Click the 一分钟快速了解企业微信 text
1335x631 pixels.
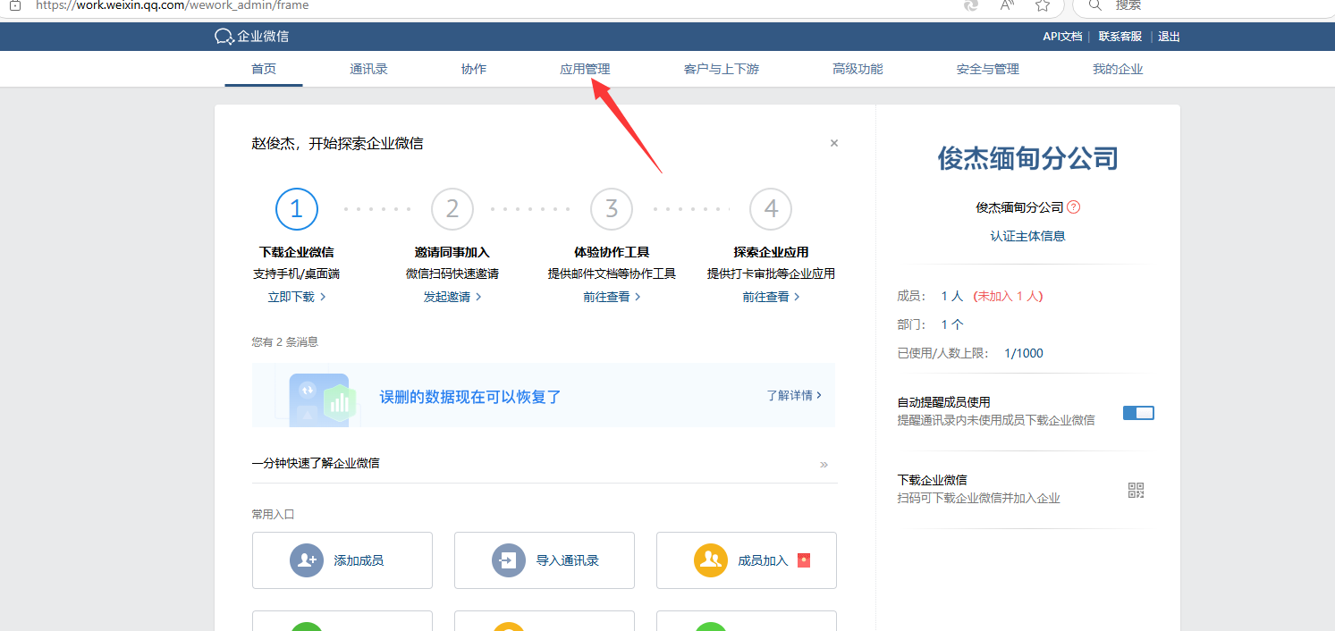316,463
